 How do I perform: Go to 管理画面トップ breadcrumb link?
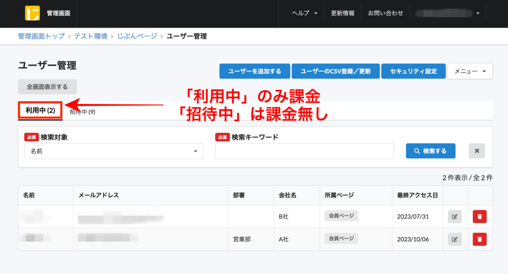pyautogui.click(x=41, y=36)
